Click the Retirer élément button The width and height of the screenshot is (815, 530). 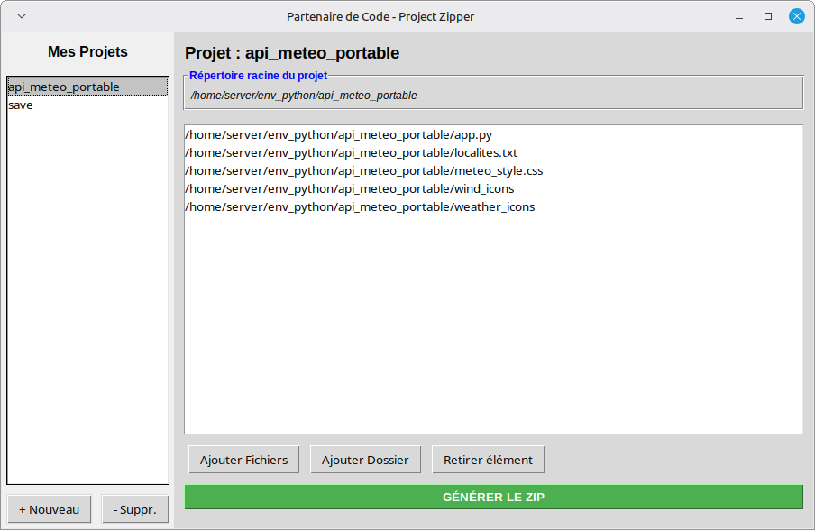point(488,460)
